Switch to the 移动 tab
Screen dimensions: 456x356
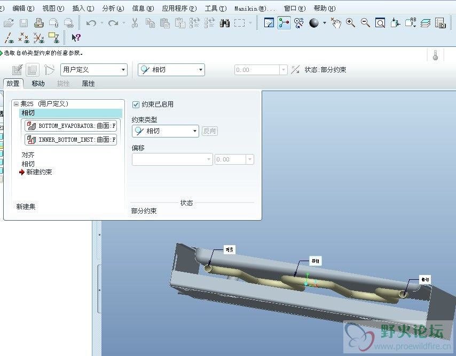tap(38, 84)
